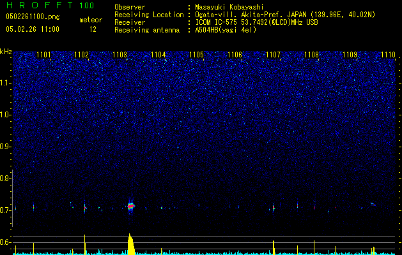Click the meteor echo at 1107 in spectrogram
This screenshot has height=255, width=402.
[x=274, y=207]
